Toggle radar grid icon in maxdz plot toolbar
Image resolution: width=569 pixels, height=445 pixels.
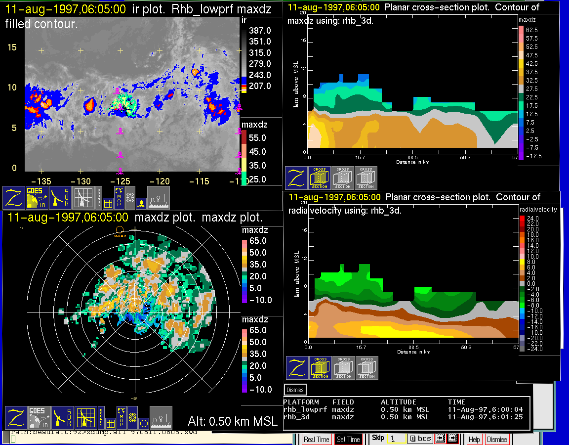coord(85,418)
